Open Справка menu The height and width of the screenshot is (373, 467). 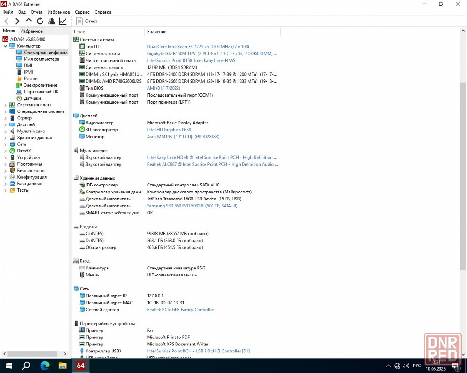coord(103,12)
